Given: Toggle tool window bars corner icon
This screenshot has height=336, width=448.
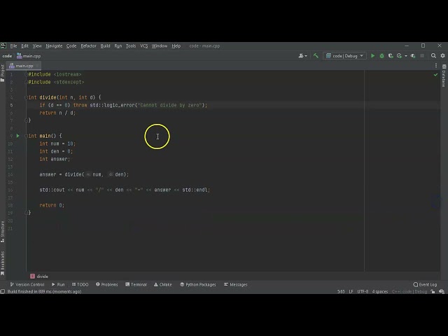Looking at the screenshot, I should click(3, 291).
